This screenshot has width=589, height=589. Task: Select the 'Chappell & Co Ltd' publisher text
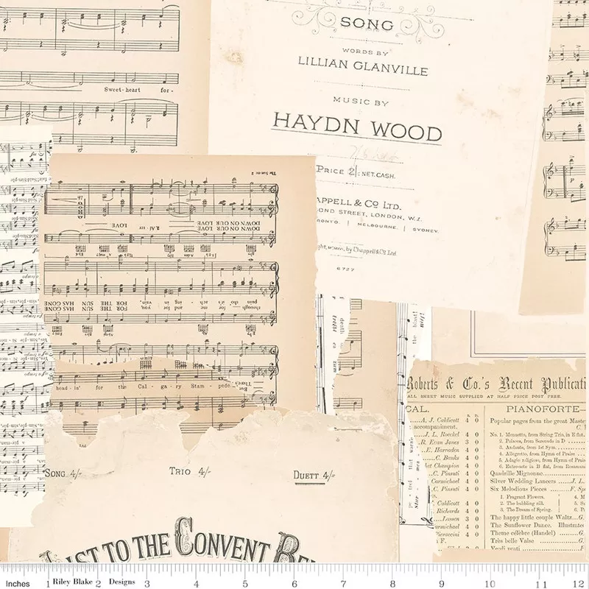[359, 204]
